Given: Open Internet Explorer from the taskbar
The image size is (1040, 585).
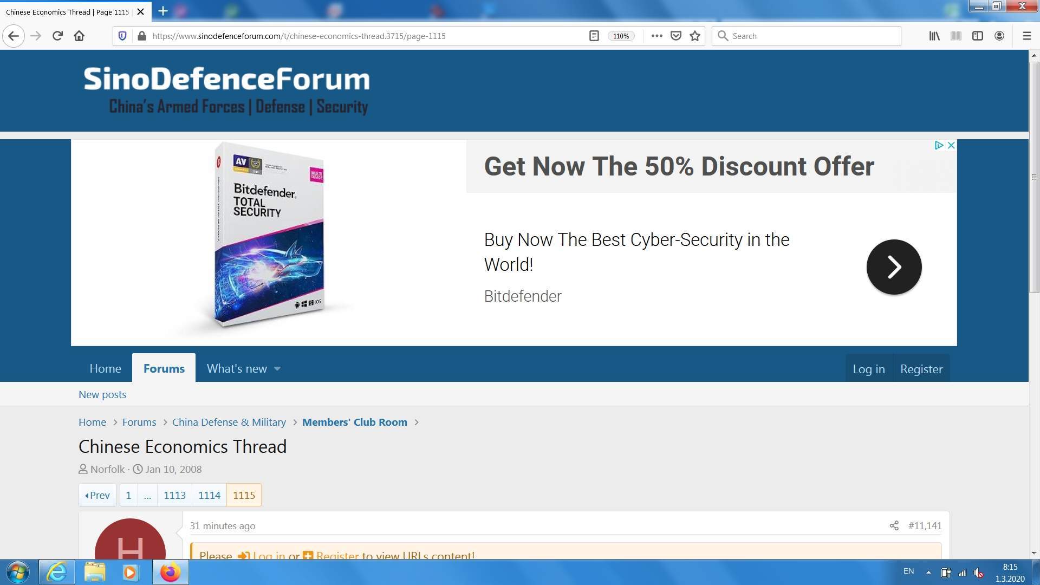Looking at the screenshot, I should point(56,572).
